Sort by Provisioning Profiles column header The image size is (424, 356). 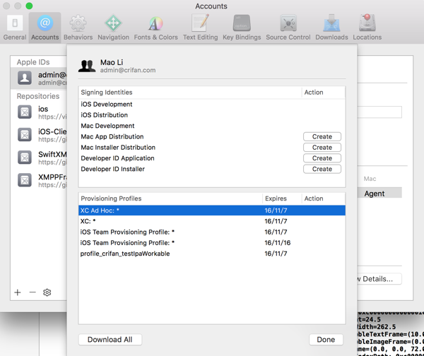coord(170,198)
